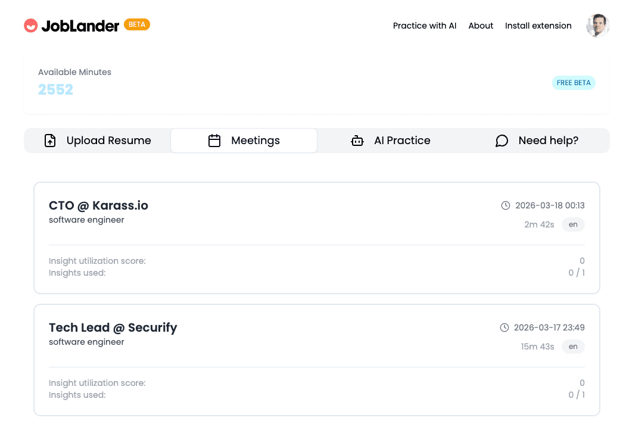Image resolution: width=623 pixels, height=424 pixels.
Task: Open the profile avatar menu
Action: [x=597, y=26]
